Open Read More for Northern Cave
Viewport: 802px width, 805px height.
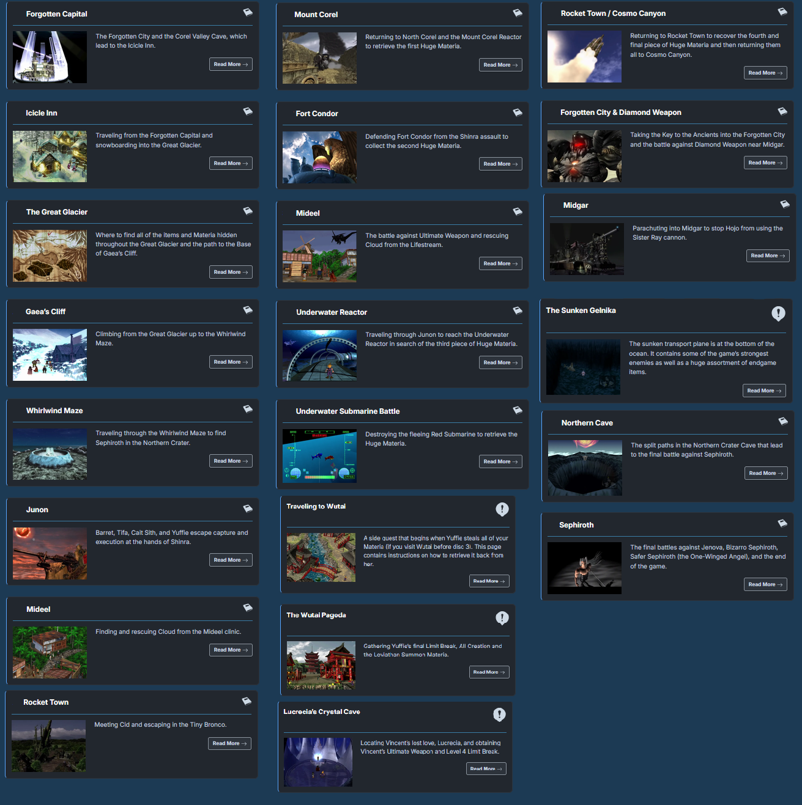click(766, 473)
